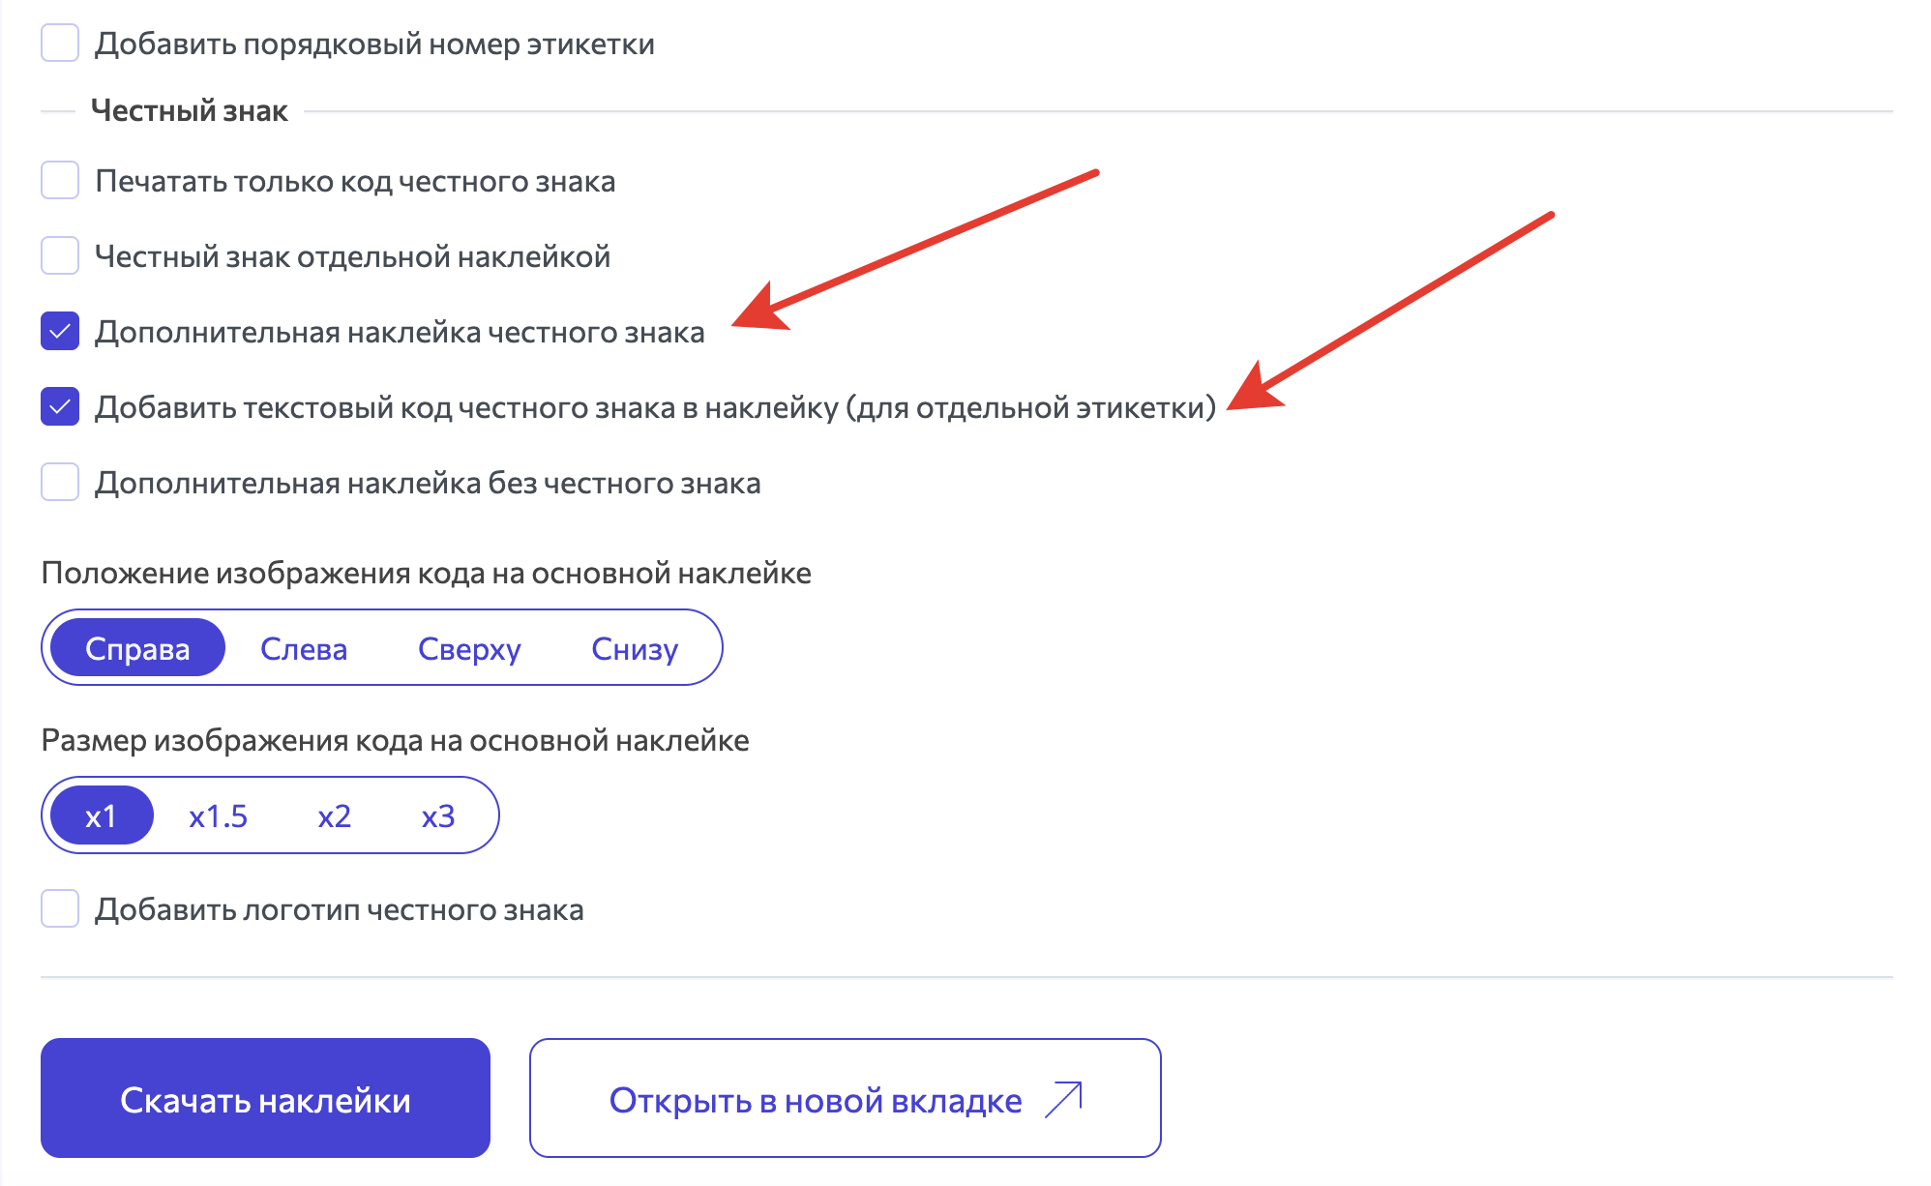Check Добавить логотип честного знака

tap(60, 908)
